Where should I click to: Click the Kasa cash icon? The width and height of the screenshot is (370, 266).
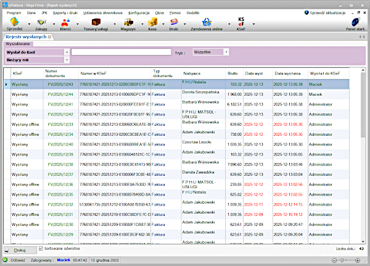(152, 23)
